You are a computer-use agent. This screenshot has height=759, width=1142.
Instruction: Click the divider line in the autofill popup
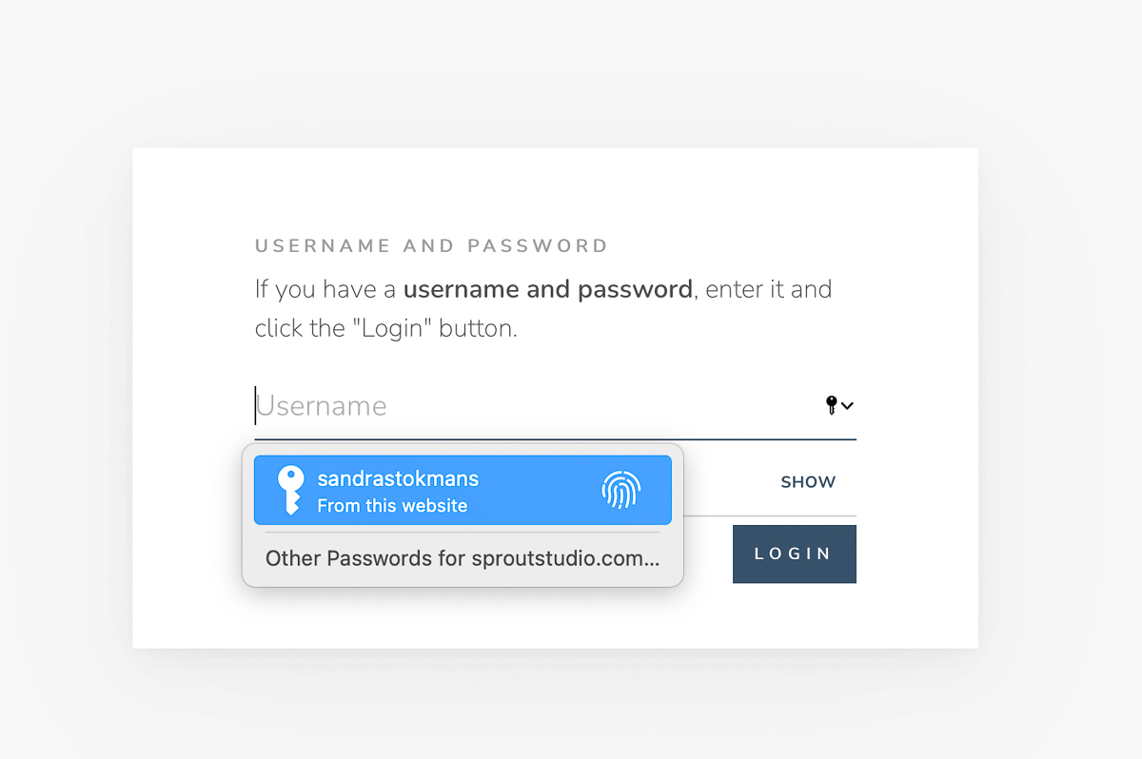pyautogui.click(x=463, y=534)
